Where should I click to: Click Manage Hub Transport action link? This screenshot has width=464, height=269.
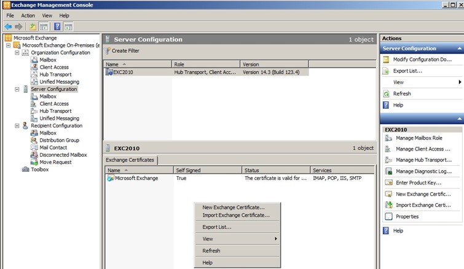[424, 160]
